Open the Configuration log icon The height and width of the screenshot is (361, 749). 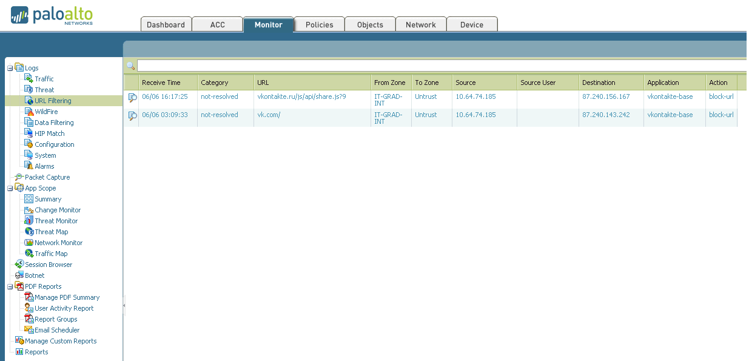coord(29,144)
